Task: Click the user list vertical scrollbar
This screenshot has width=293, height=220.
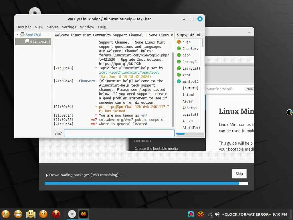Action: (203, 43)
